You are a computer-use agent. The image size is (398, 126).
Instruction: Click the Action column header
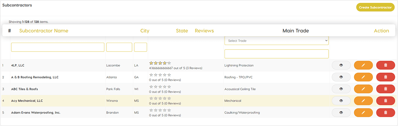381,31
